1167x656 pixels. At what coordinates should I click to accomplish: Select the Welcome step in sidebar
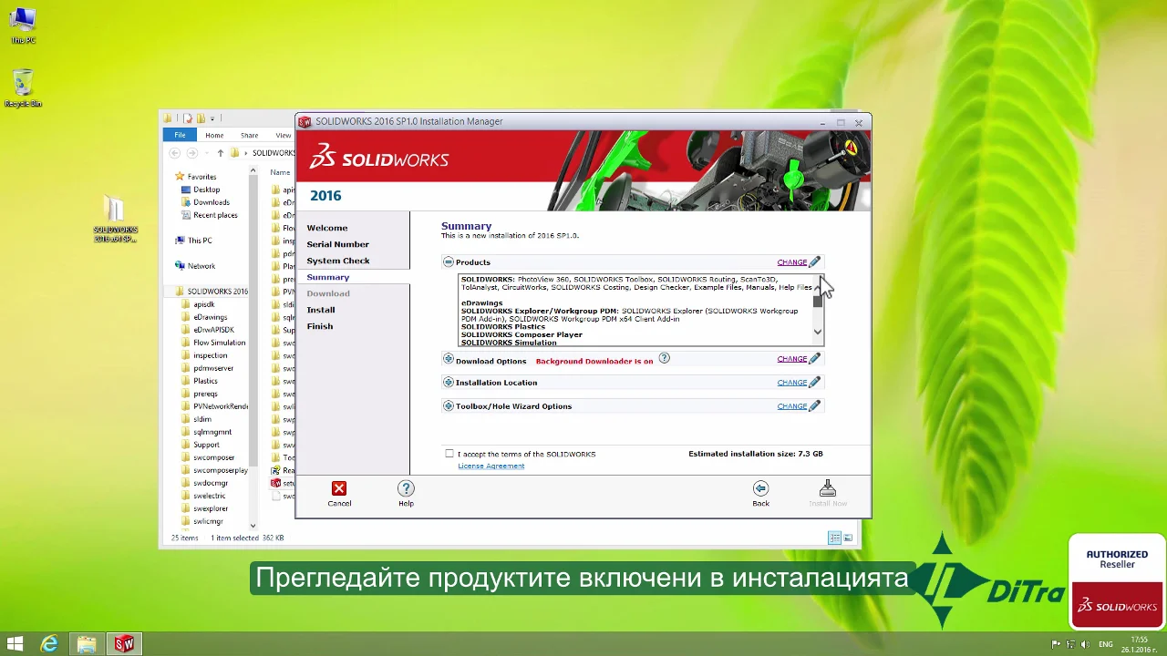pos(327,228)
